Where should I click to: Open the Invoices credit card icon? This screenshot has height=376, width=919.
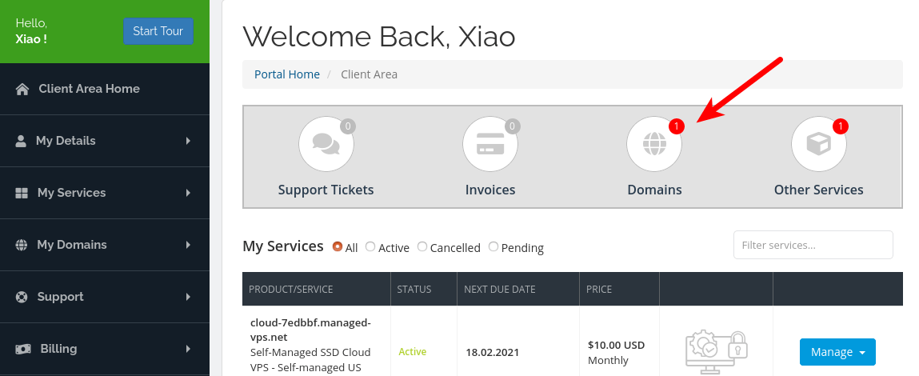tap(490, 144)
